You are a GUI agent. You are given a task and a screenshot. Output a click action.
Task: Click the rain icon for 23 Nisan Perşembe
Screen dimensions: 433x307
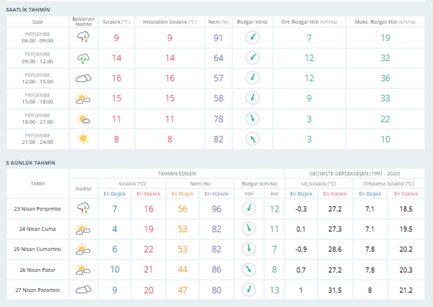[83, 209]
